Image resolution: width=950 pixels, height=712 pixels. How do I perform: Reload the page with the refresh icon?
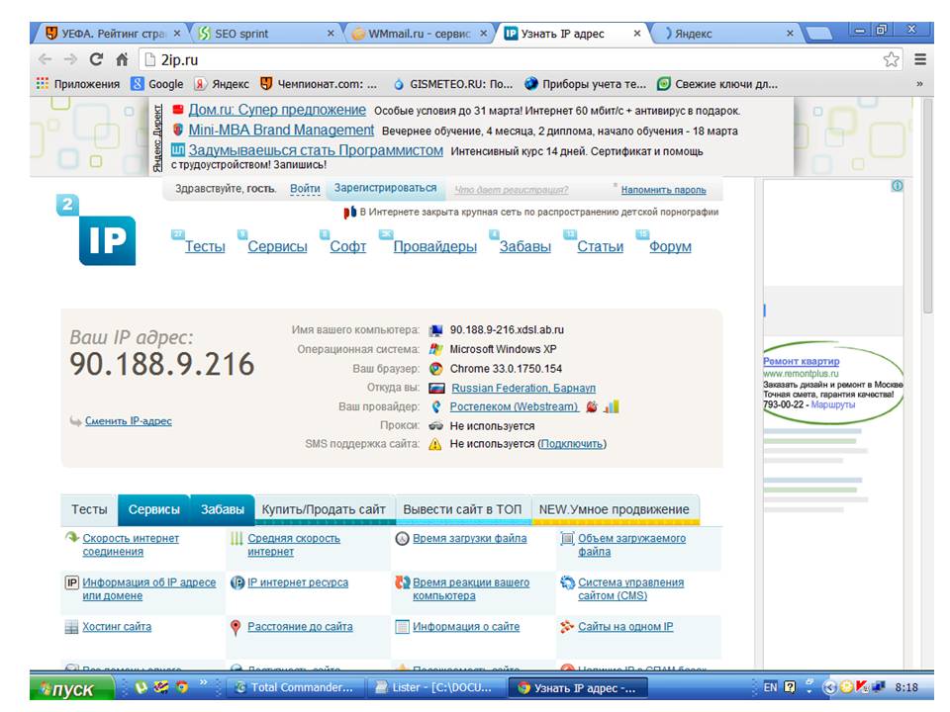tap(96, 59)
